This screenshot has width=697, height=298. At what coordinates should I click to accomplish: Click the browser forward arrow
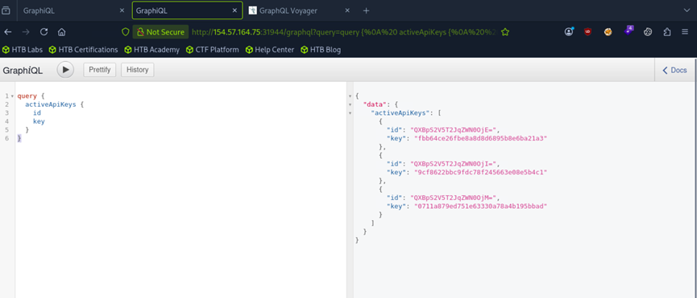(x=26, y=32)
